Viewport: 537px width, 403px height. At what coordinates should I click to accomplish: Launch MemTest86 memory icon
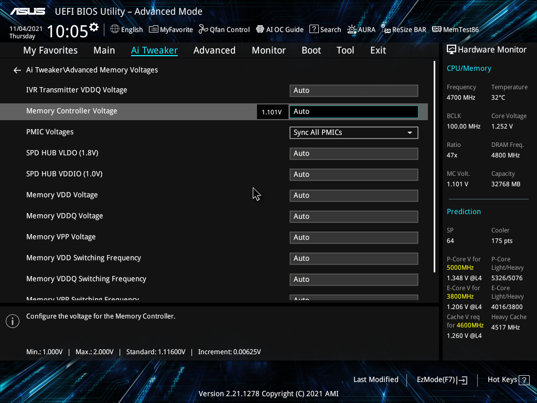pyautogui.click(x=437, y=29)
